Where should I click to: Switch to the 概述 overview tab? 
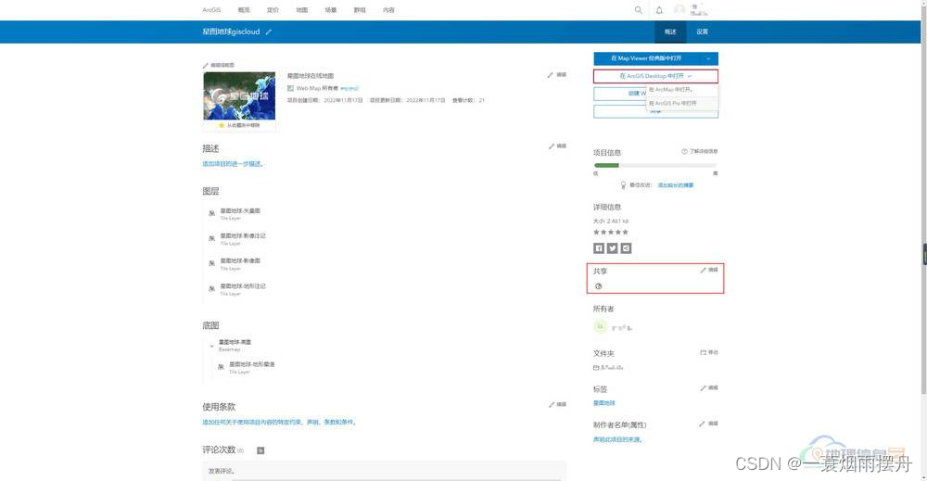tap(670, 32)
